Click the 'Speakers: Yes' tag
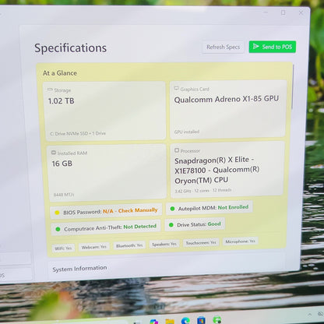 164,244
